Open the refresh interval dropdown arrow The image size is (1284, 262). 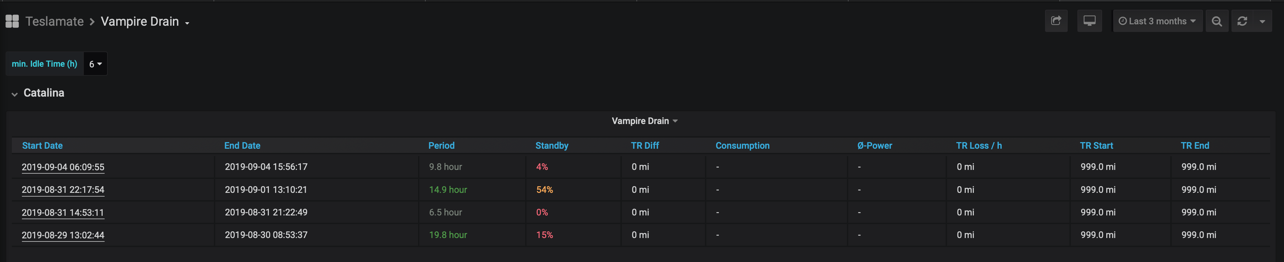[x=1262, y=22]
